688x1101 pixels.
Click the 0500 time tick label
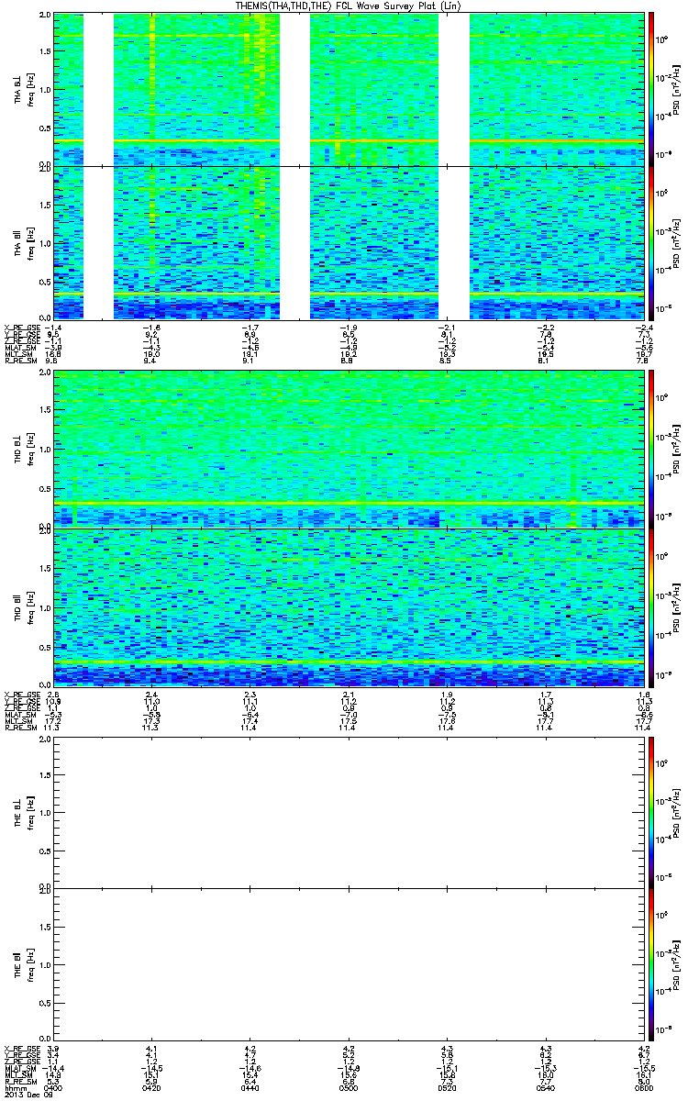click(350, 1088)
